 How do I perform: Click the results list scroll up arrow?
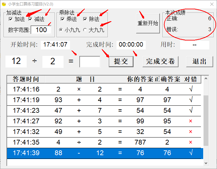point(206,79)
